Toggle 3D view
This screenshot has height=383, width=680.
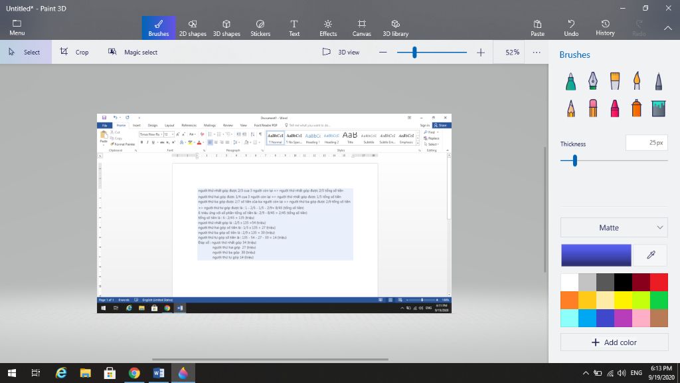click(x=341, y=52)
